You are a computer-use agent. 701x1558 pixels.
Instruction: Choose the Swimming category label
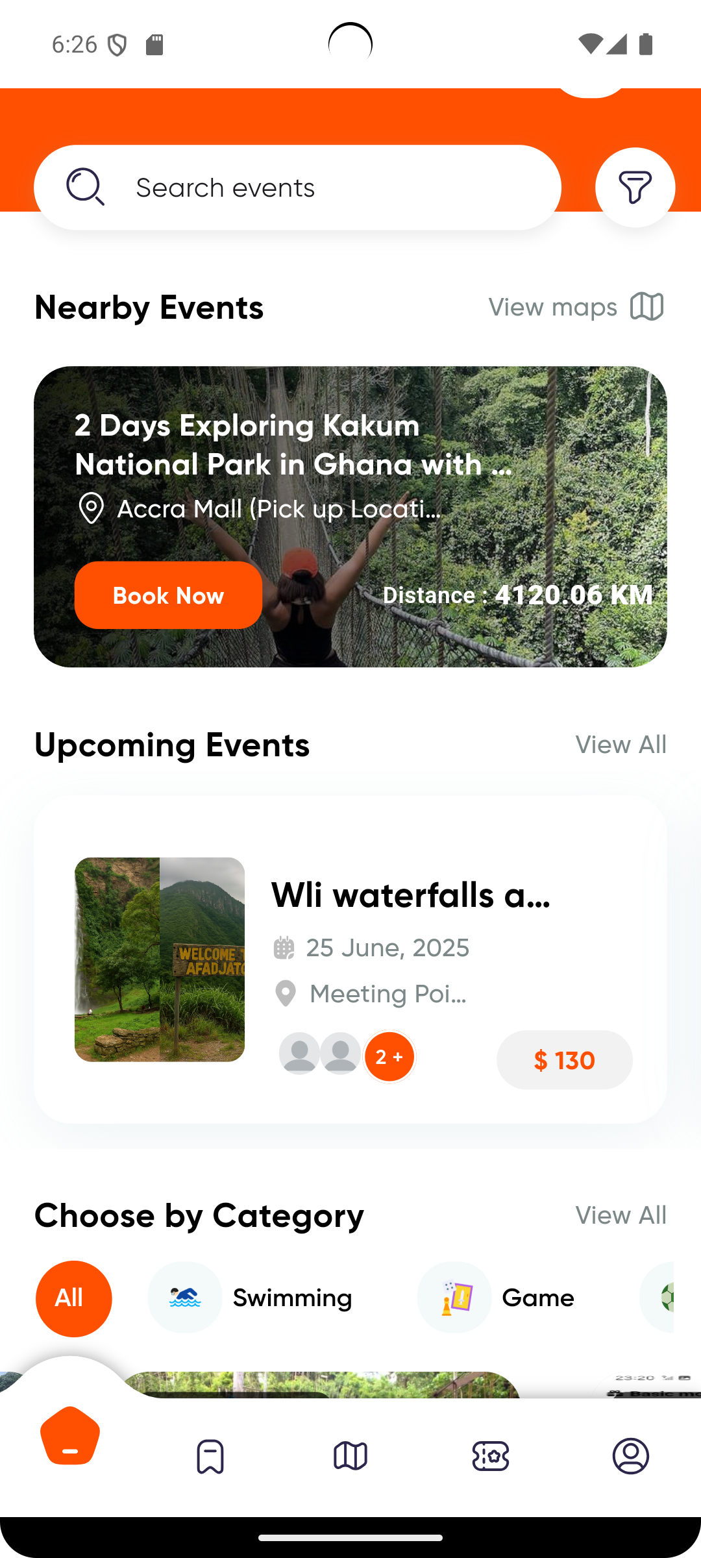(x=293, y=1298)
